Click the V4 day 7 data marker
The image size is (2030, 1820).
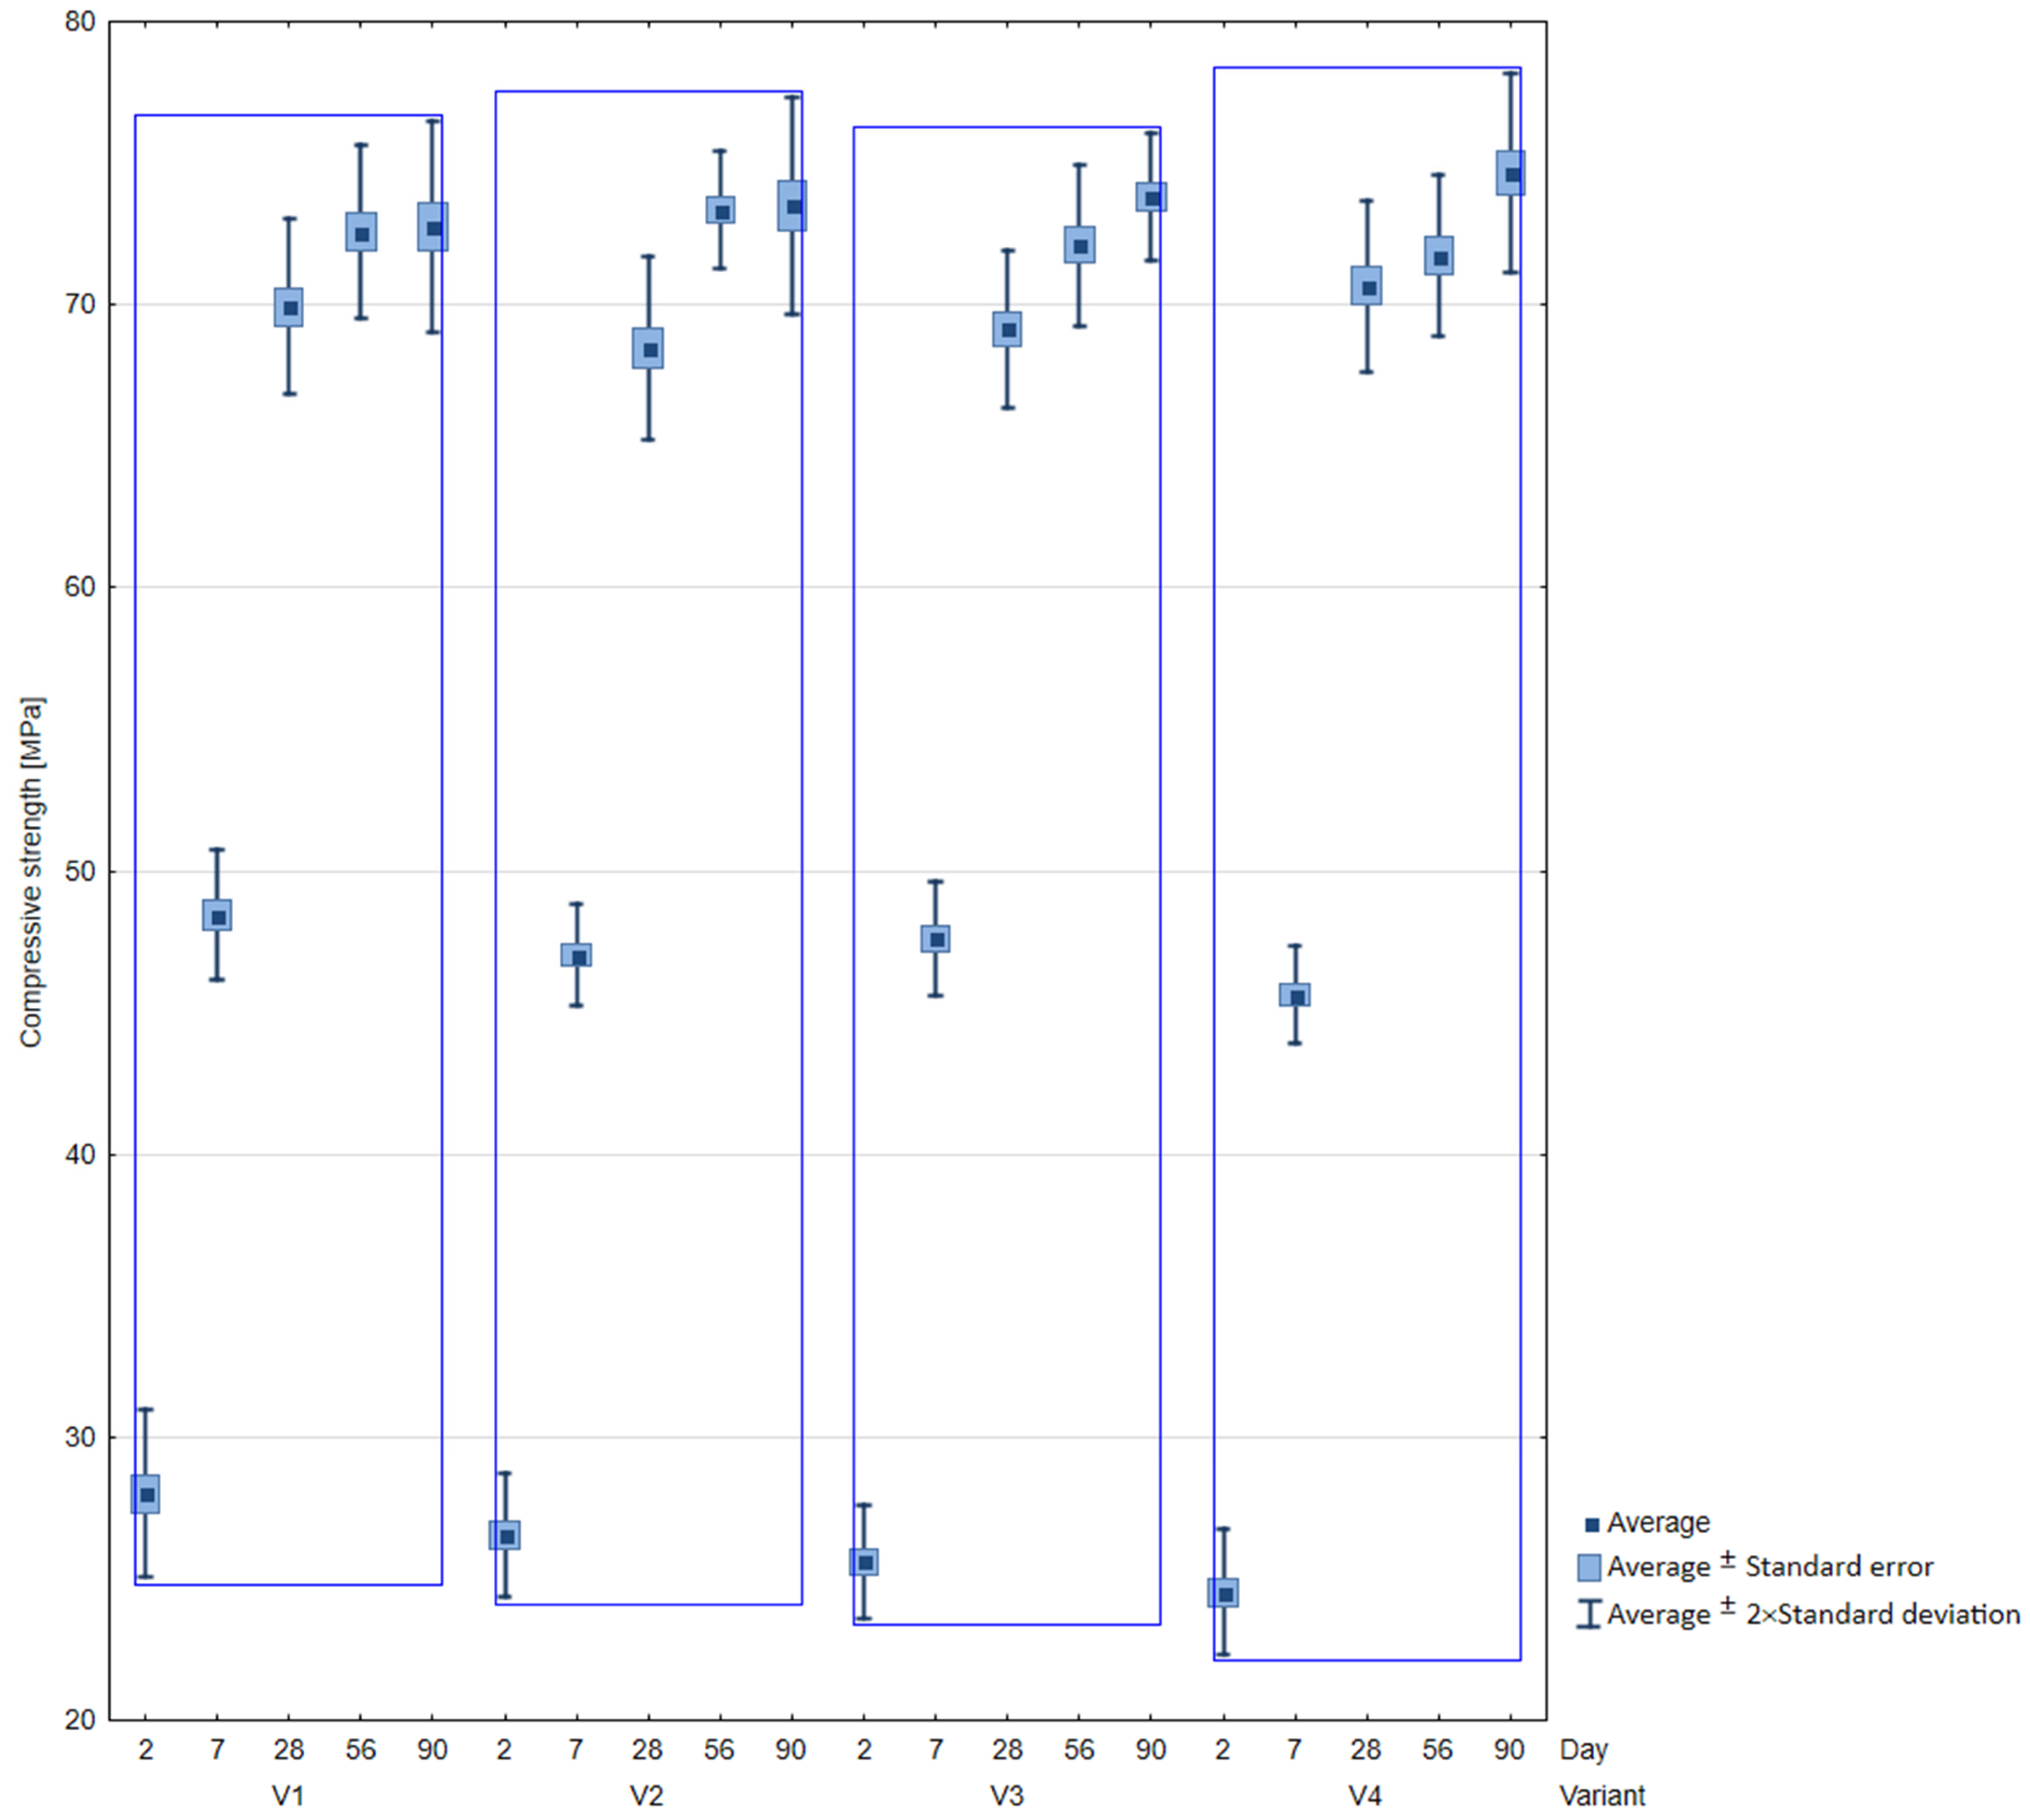tap(1297, 996)
